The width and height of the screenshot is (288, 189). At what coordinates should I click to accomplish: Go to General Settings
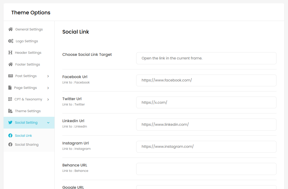pyautogui.click(x=29, y=29)
